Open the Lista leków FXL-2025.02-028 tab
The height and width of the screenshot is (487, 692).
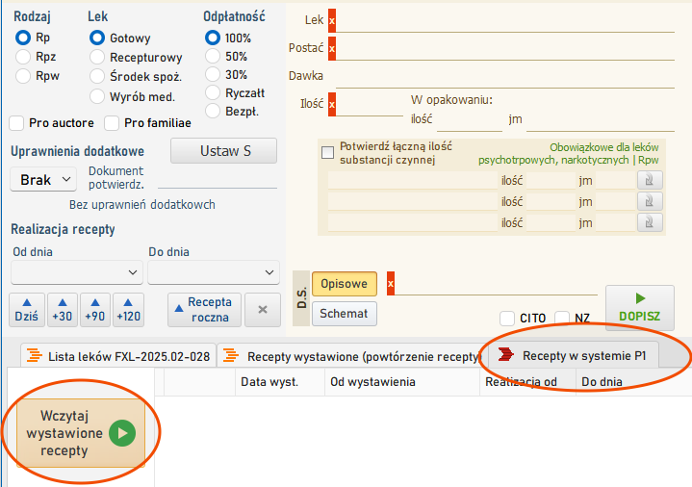pos(118,356)
